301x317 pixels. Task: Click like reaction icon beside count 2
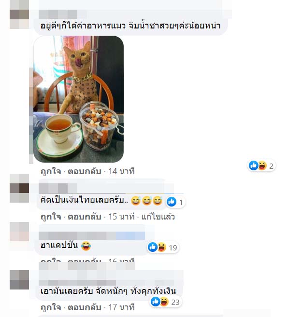point(254,165)
